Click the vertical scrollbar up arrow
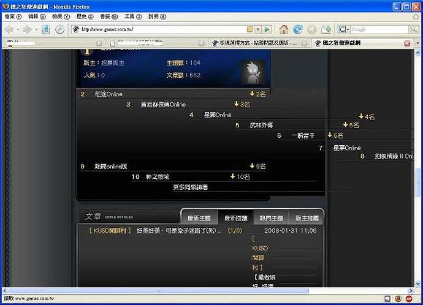Screen dimensions: 423x305 [x=417, y=53]
